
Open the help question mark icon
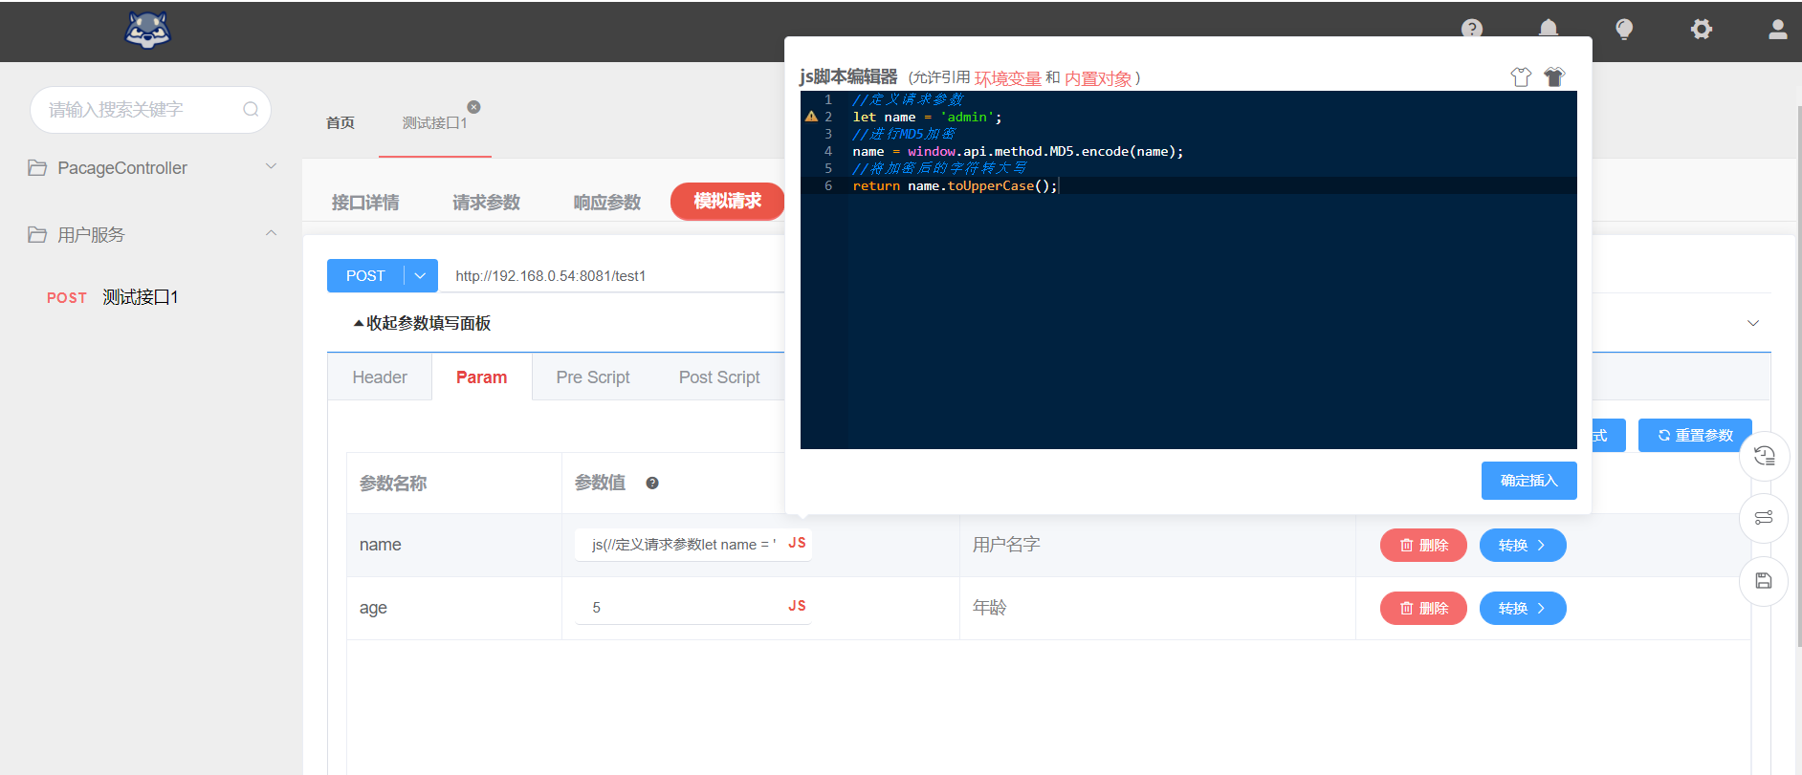1472,29
